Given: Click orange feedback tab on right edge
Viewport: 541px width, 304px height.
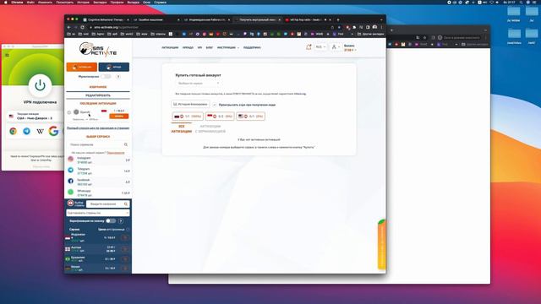Looking at the screenshot, I should click(x=381, y=244).
